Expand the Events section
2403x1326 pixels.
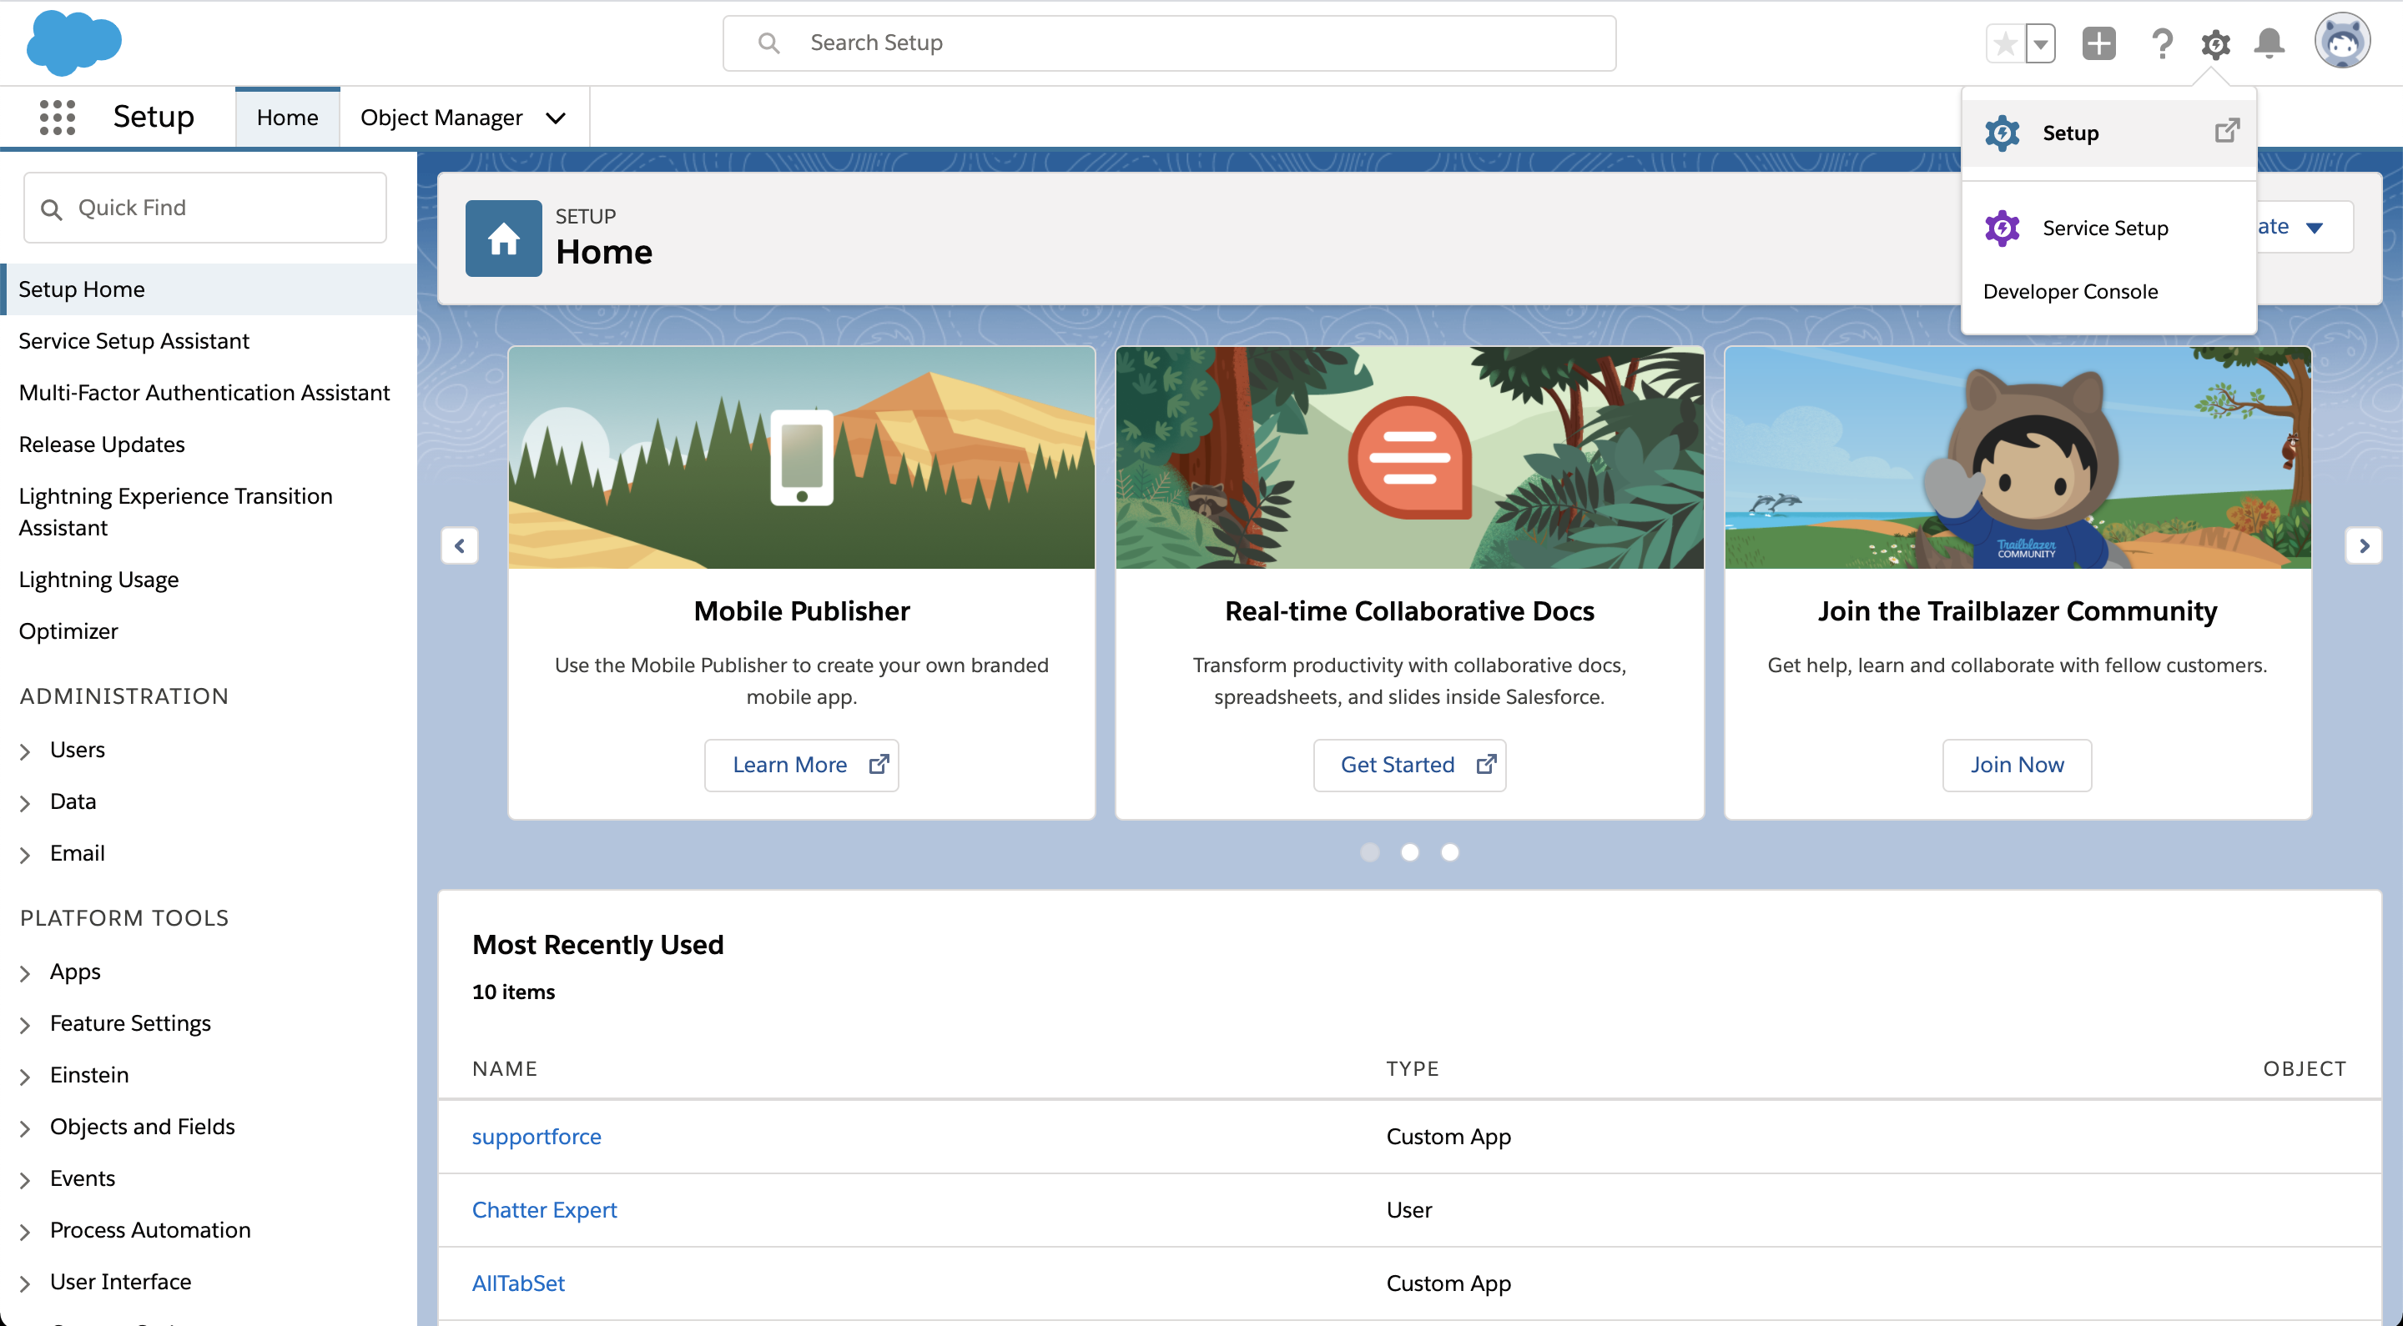(x=25, y=1181)
